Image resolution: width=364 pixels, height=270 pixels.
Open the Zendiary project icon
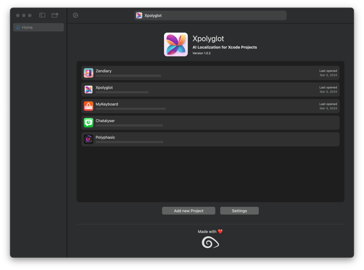click(x=89, y=73)
